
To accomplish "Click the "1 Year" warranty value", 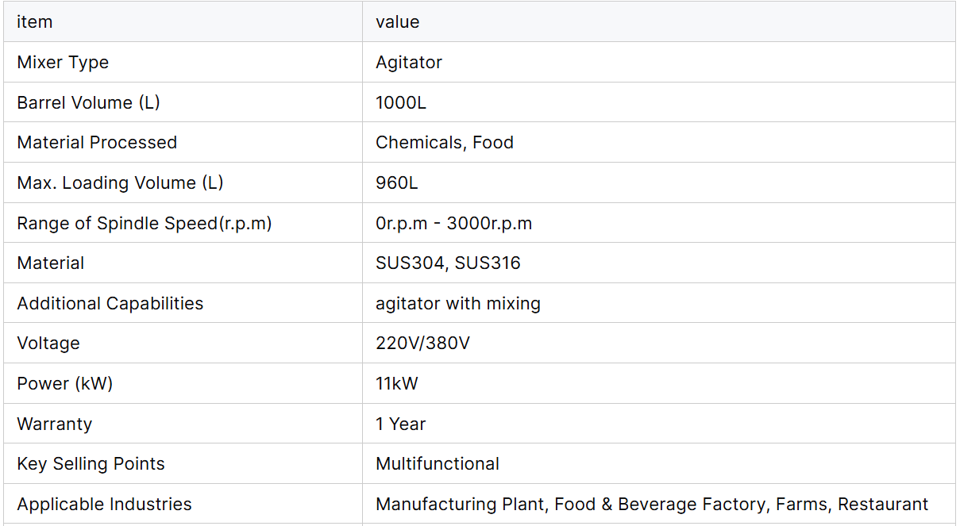I will tap(401, 424).
